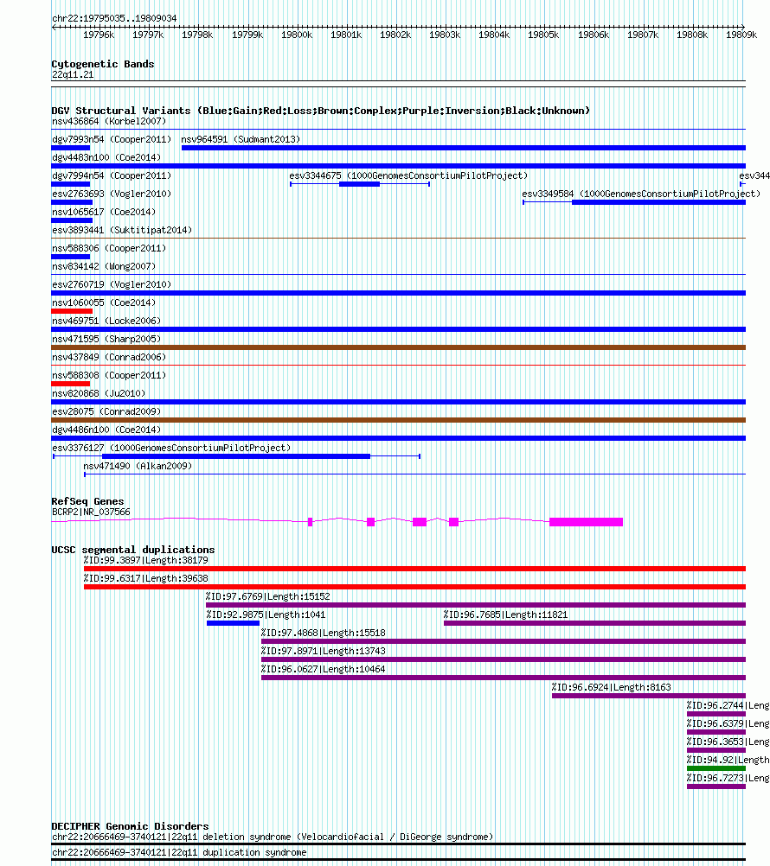
Task: Select duplication %ID:92.9875|Length:1041
Action: (266, 614)
